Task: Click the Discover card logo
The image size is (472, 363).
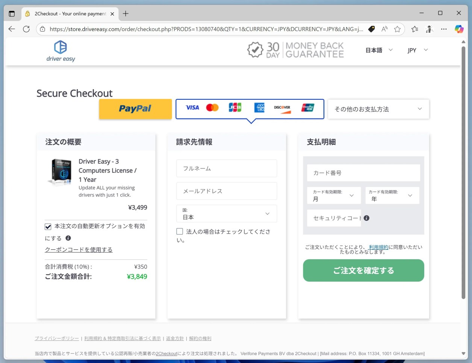Action: pyautogui.click(x=282, y=109)
